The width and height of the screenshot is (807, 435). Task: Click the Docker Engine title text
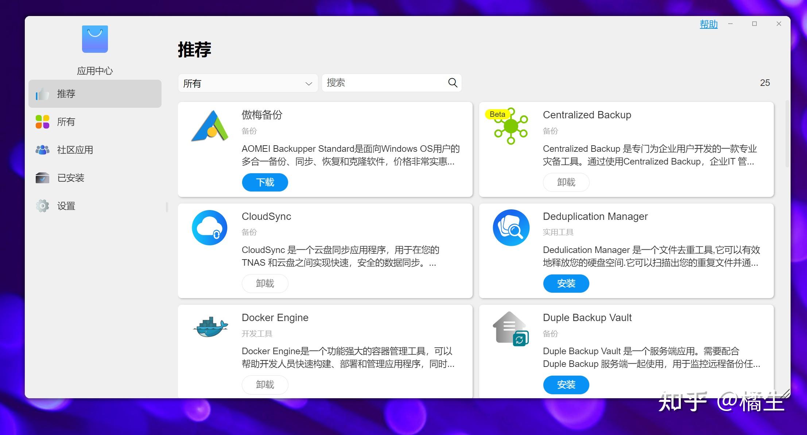click(275, 318)
